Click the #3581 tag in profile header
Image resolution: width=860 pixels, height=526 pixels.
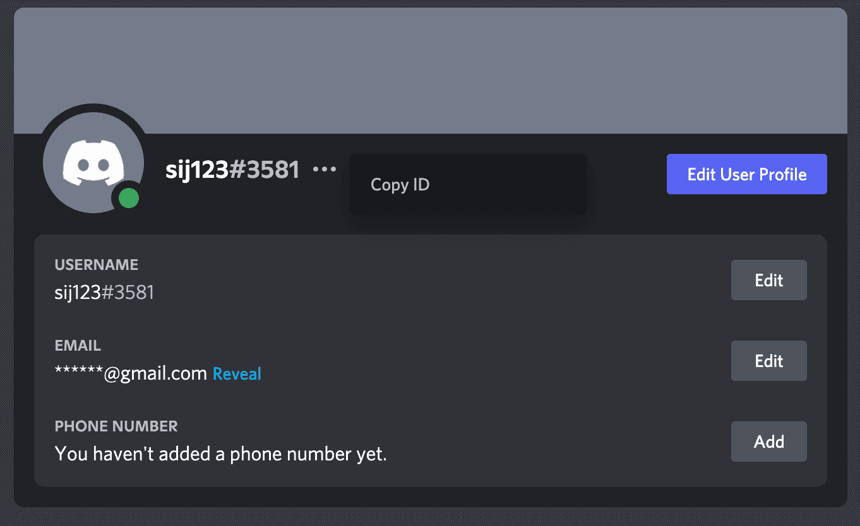[264, 170]
